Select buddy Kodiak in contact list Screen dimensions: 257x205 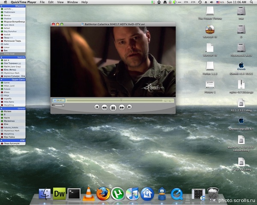pos(13,35)
